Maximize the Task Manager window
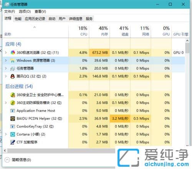Image resolution: width=192 pixels, height=169 pixels. click(x=170, y=4)
